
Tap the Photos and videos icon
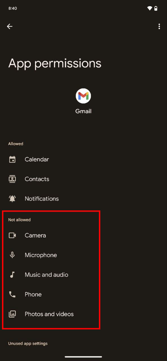point(12,314)
